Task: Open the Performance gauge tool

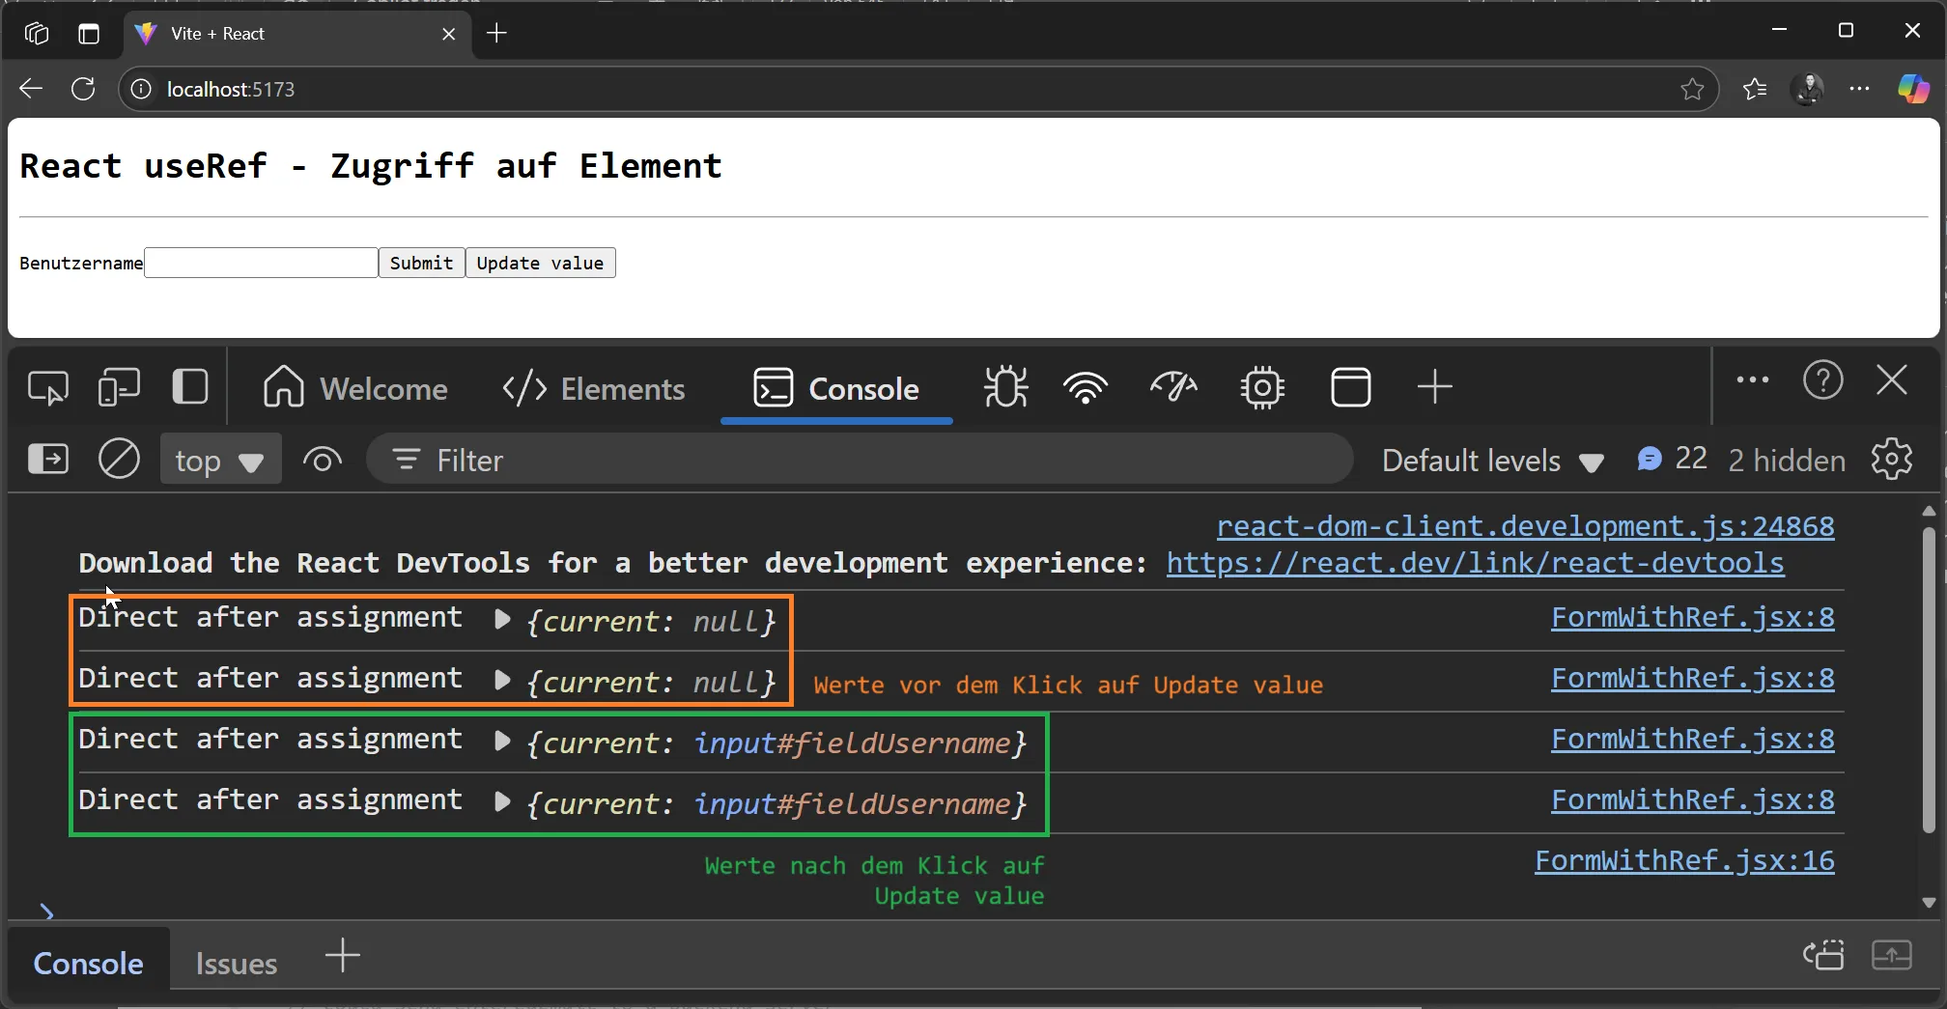Action: point(1173,388)
